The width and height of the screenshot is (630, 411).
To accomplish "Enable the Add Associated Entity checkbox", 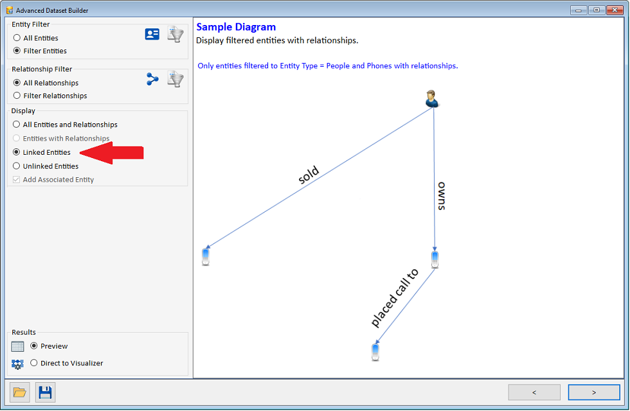I will 16,179.
